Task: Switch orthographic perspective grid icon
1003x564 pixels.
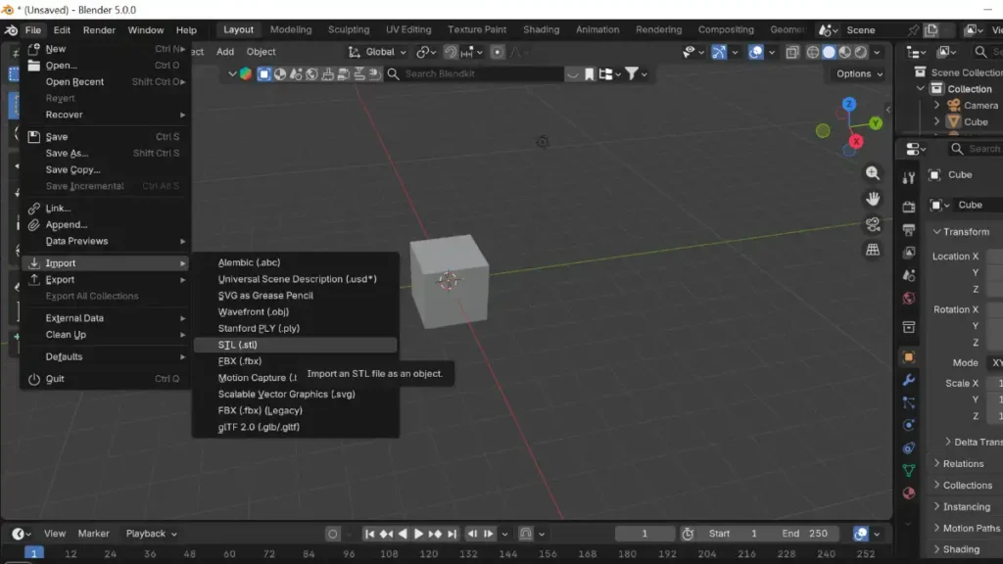Action: coord(873,250)
